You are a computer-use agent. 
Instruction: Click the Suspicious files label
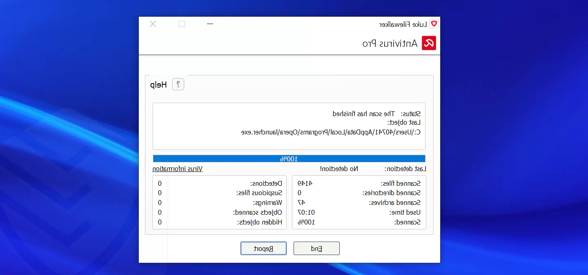click(259, 193)
